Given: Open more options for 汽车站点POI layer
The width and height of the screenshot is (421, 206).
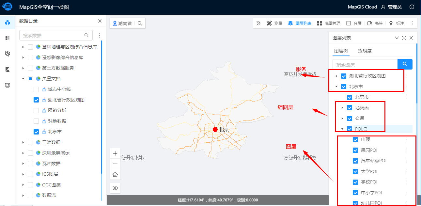Looking at the screenshot, I should 407,161.
